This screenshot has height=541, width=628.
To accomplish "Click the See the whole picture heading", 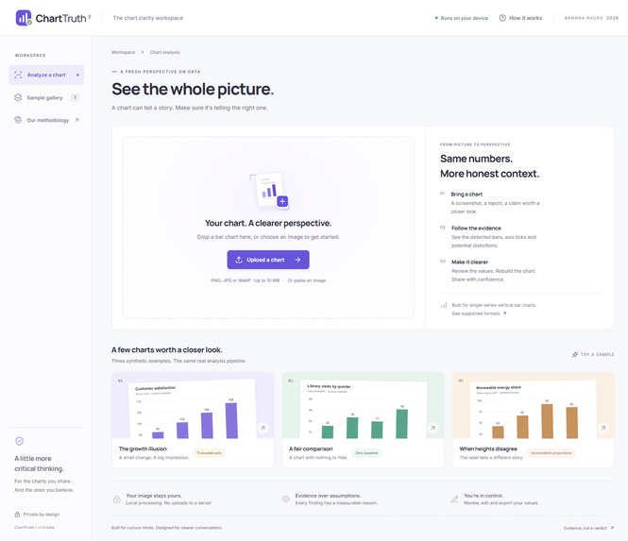I will 193,89.
